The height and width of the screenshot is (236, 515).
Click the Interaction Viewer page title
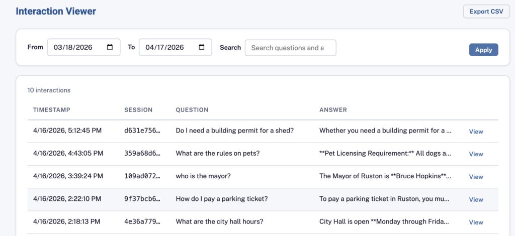[56, 11]
